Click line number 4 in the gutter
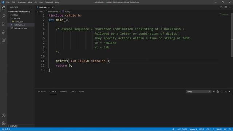 point(44,29)
